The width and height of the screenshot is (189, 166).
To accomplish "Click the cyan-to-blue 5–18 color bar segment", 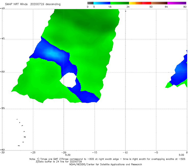I will point(102,3).
